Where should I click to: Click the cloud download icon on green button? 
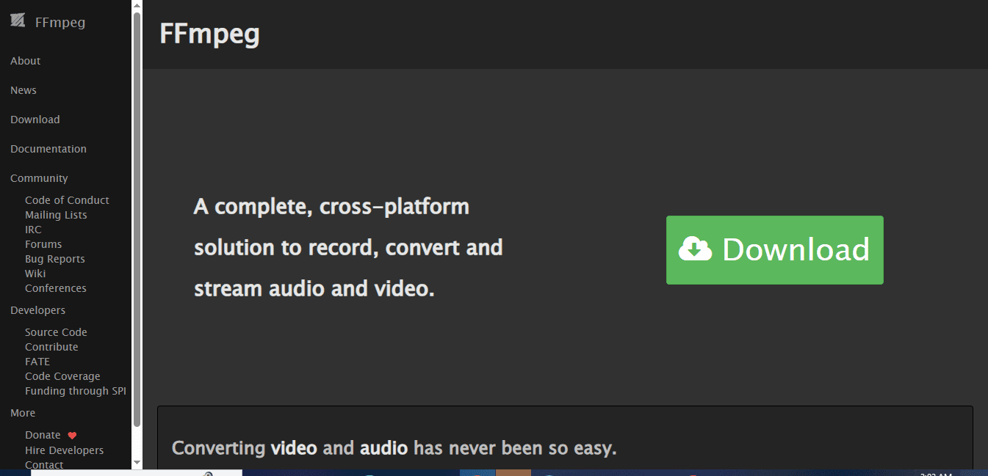[695, 249]
